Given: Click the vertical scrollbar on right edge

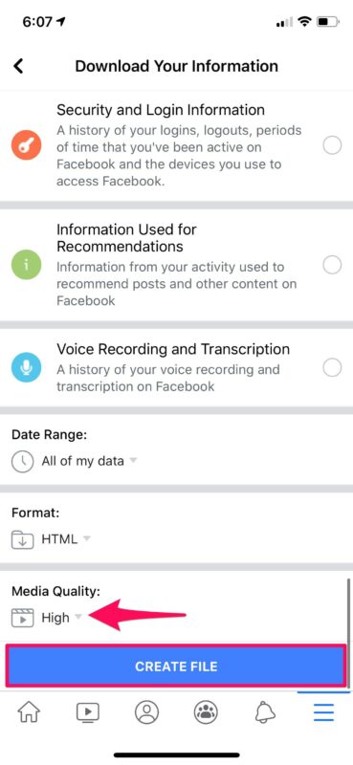Looking at the screenshot, I should tap(348, 631).
